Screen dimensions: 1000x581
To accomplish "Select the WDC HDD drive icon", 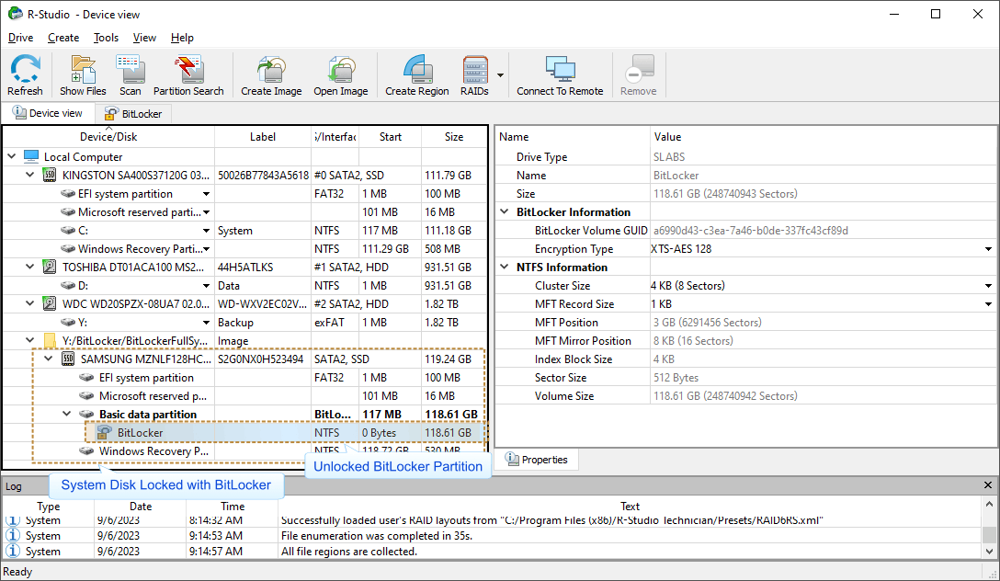I will pos(49,303).
